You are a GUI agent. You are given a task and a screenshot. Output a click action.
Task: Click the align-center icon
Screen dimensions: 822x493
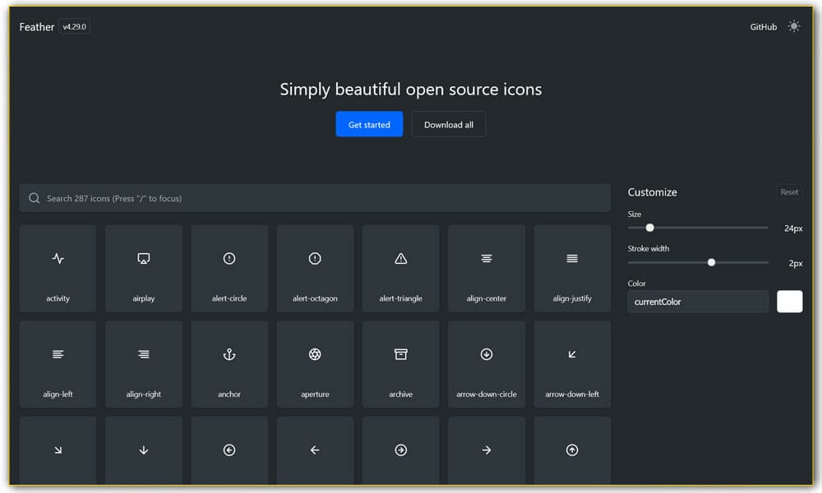click(486, 268)
